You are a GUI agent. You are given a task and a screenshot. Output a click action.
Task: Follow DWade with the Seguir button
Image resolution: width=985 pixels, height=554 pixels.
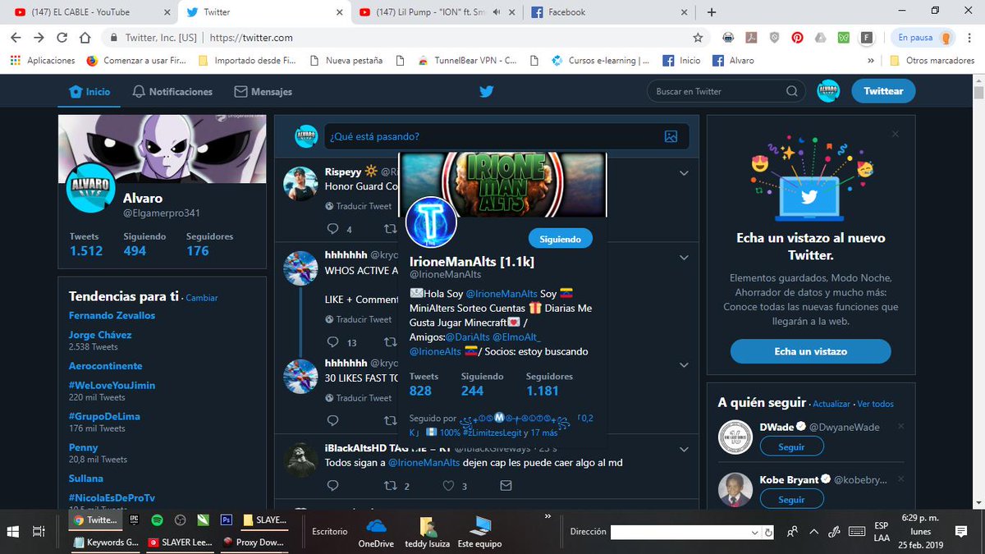click(x=791, y=447)
